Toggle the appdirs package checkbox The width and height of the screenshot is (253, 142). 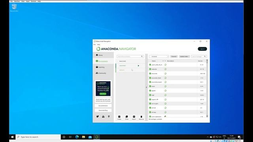coord(150,91)
